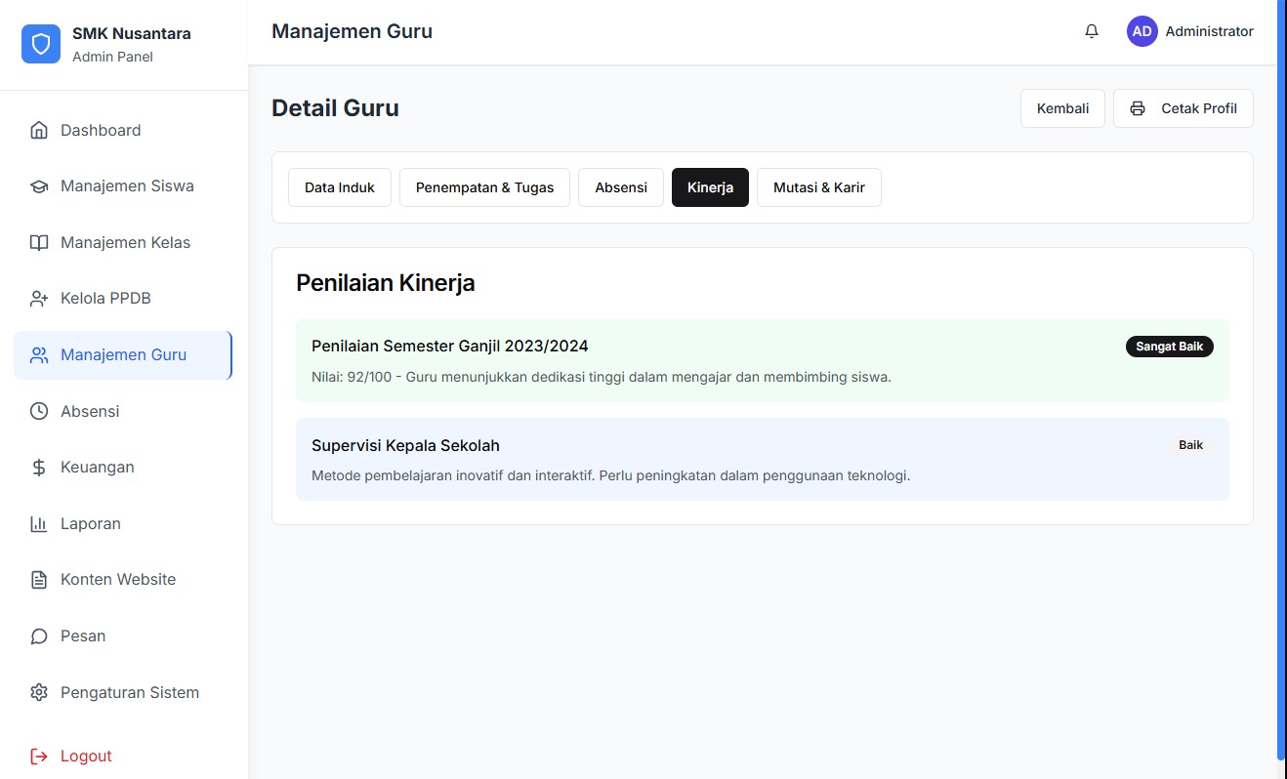
Task: Click the Dashboard home icon
Action: [39, 130]
